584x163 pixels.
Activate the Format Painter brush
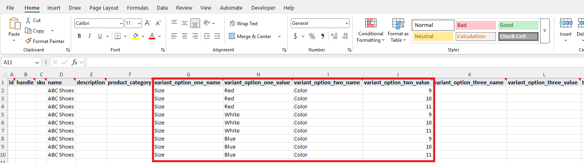pyautogui.click(x=28, y=41)
